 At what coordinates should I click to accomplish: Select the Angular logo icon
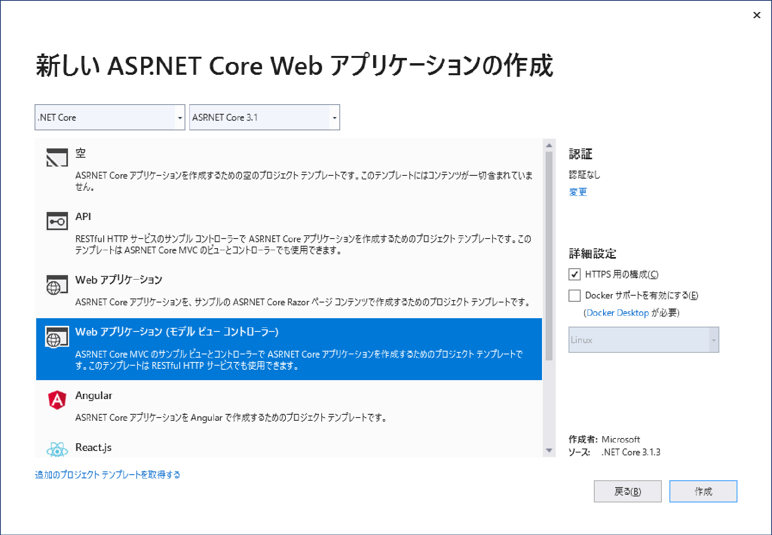pos(57,400)
